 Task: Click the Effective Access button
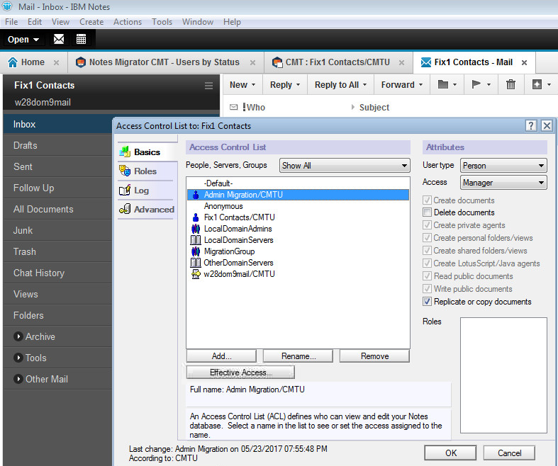pyautogui.click(x=240, y=373)
